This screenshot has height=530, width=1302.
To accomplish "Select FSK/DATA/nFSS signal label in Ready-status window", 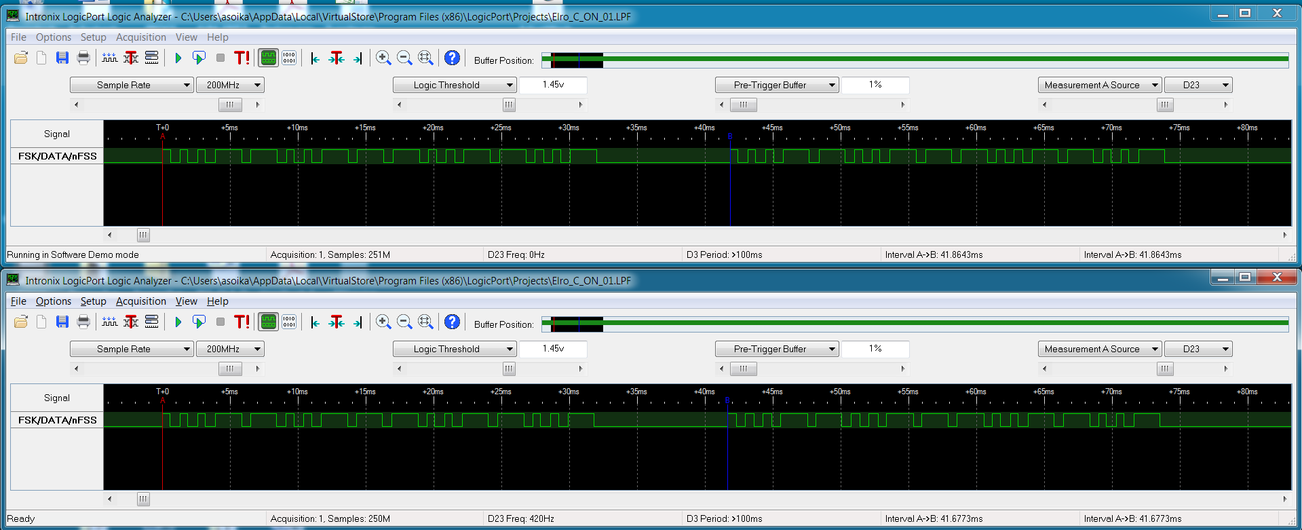I will (x=57, y=420).
